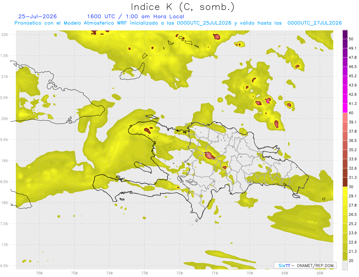
Task: Click the '73W' longitude axis label
Action: 144,273
